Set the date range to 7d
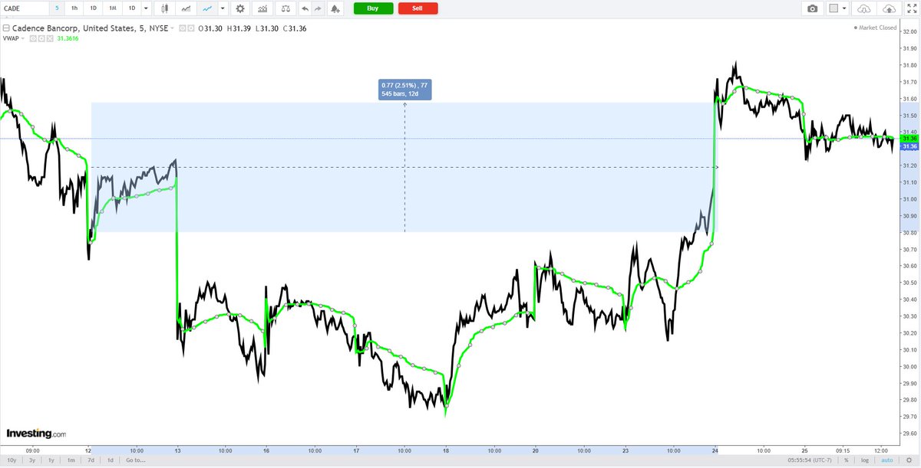921x468 pixels. pos(90,460)
